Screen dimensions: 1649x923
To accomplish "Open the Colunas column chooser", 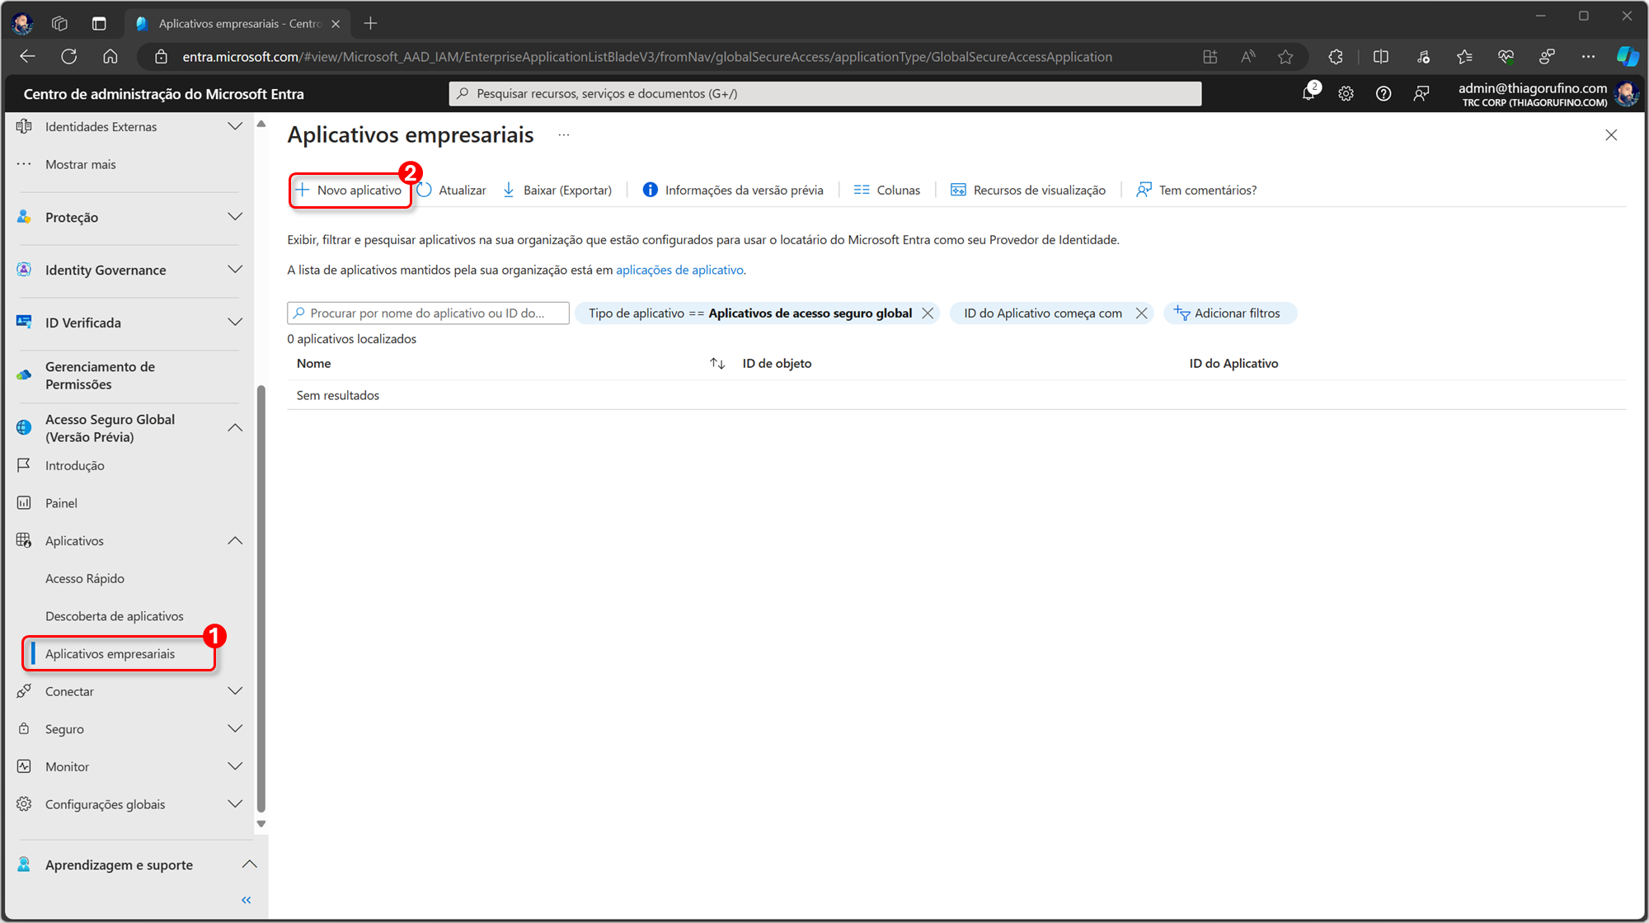I will pyautogui.click(x=887, y=190).
